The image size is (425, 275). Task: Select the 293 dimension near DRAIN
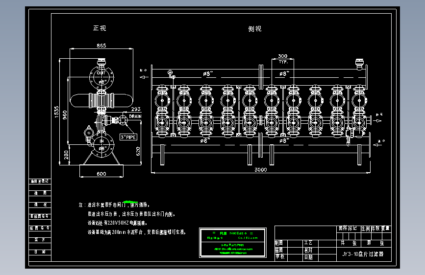click(136, 109)
